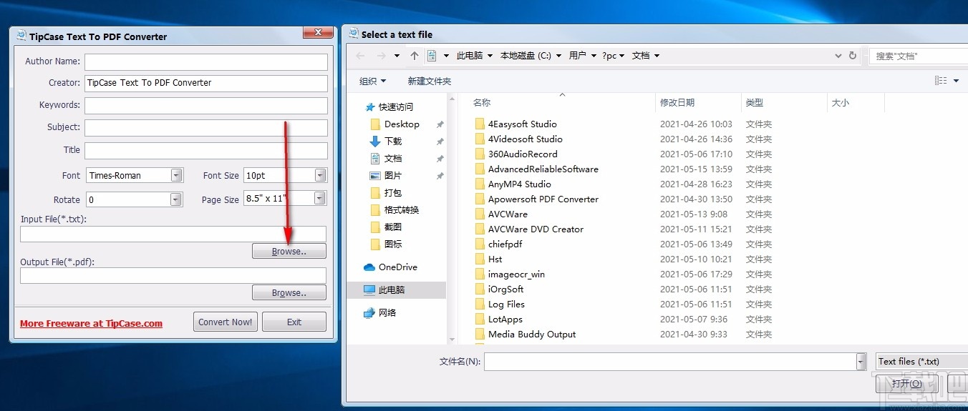
Task: Expand the 文件名 filename history dropdown
Action: tap(861, 362)
